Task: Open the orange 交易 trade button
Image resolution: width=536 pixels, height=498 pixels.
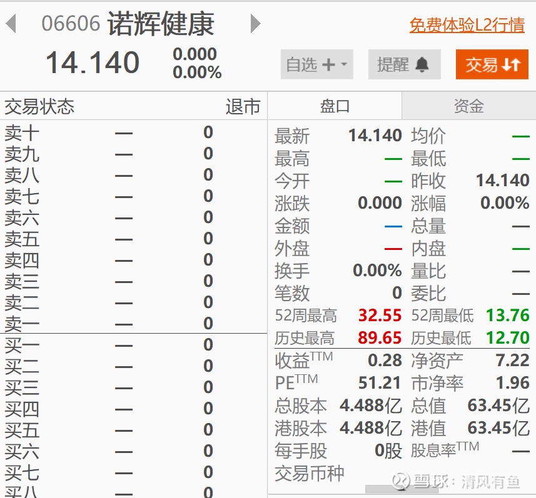Action: [x=492, y=64]
